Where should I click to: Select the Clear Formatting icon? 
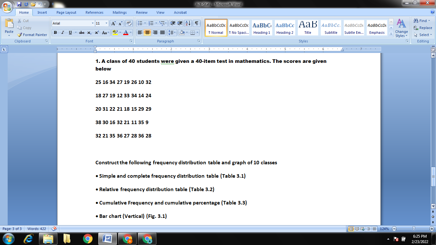click(x=128, y=23)
